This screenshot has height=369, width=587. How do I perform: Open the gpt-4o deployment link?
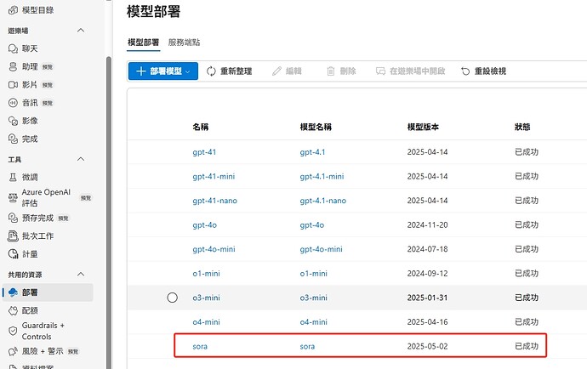(205, 225)
